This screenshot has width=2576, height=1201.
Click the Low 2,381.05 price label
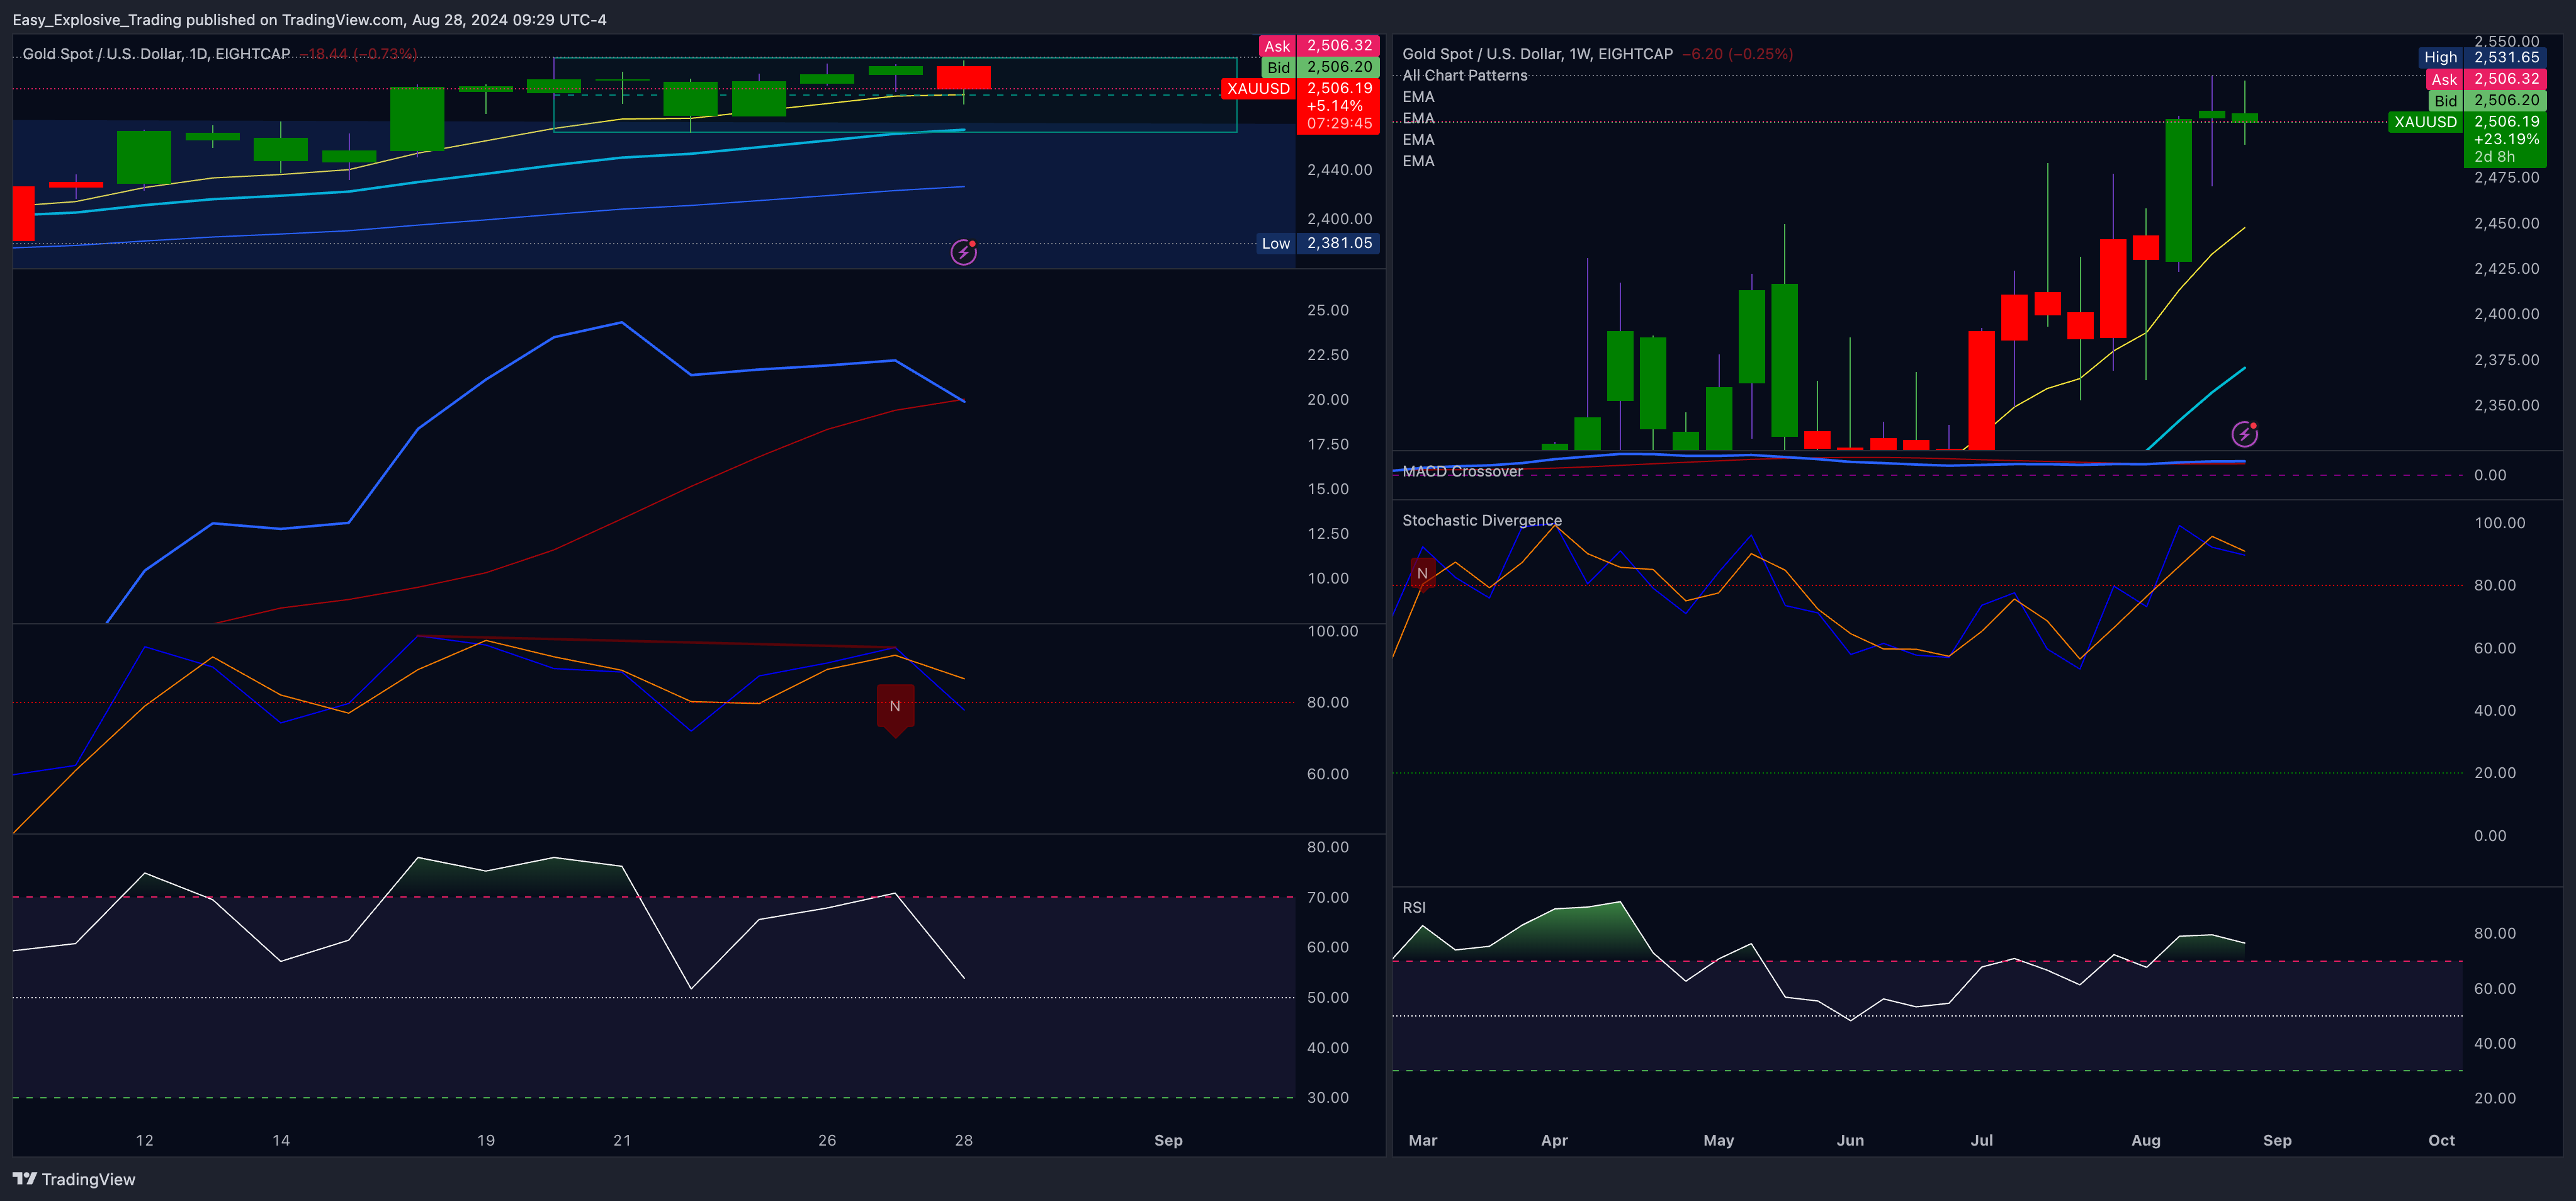point(1319,243)
